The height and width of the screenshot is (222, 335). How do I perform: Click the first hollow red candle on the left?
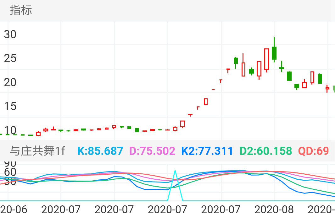[38, 134]
